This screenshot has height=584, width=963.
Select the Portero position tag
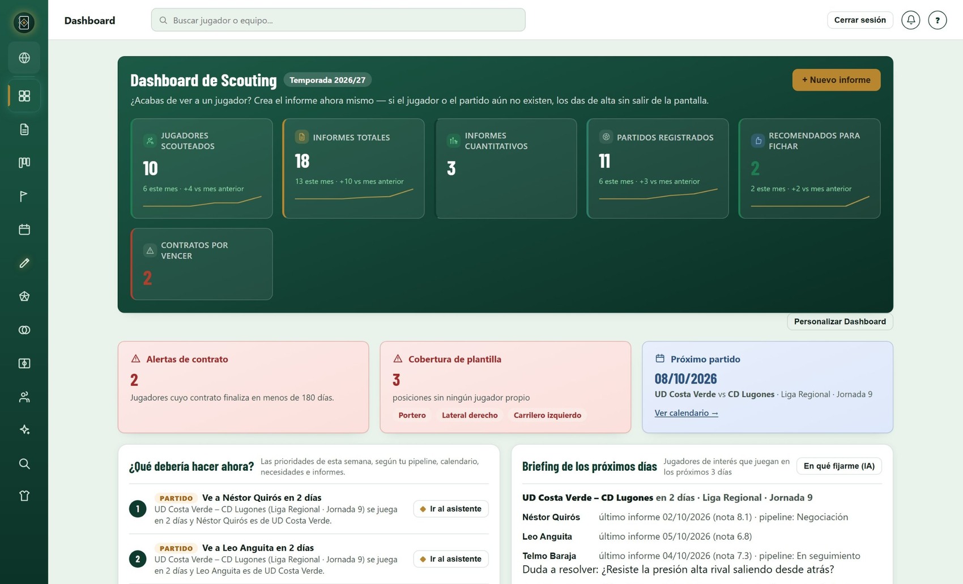[412, 415]
